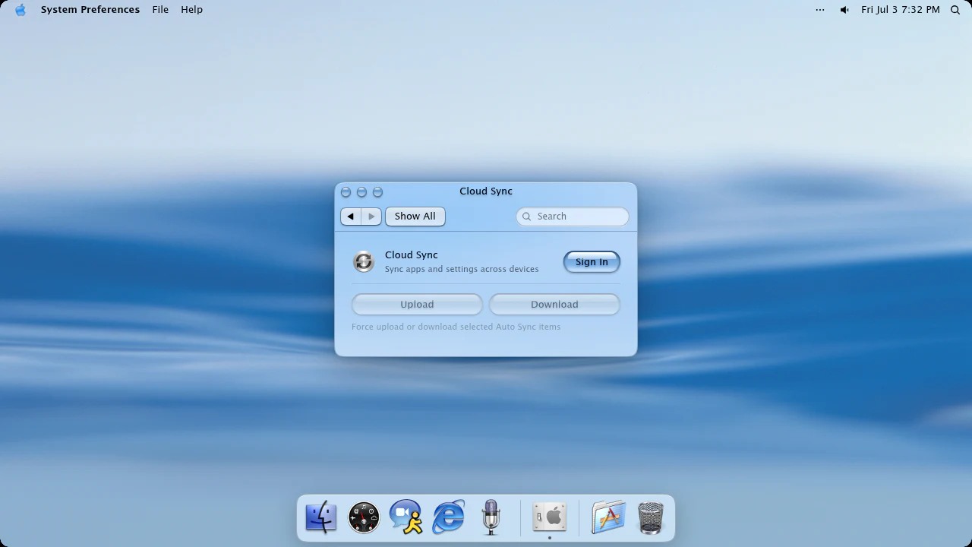Screen dimensions: 972x547
Task: Select System Preferences icon in dock
Action: click(x=550, y=517)
